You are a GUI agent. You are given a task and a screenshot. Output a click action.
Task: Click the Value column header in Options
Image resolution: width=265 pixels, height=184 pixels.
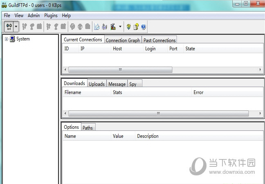pos(123,136)
